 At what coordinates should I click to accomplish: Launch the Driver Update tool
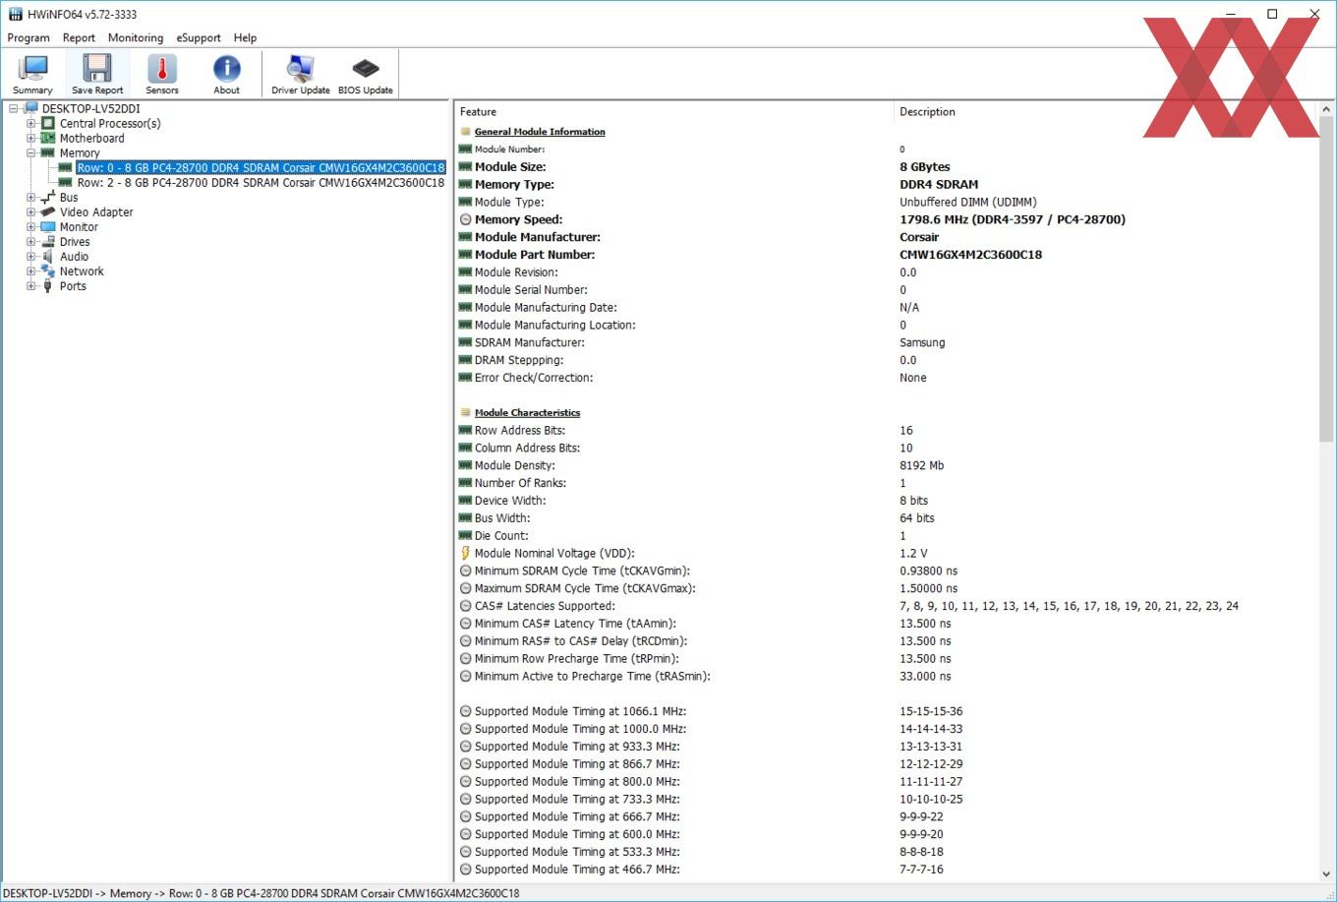[x=300, y=74]
